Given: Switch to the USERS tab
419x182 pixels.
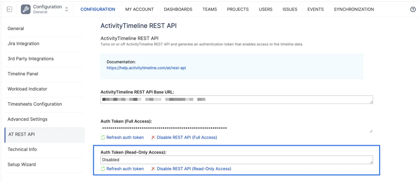Looking at the screenshot, I should [x=265, y=9].
